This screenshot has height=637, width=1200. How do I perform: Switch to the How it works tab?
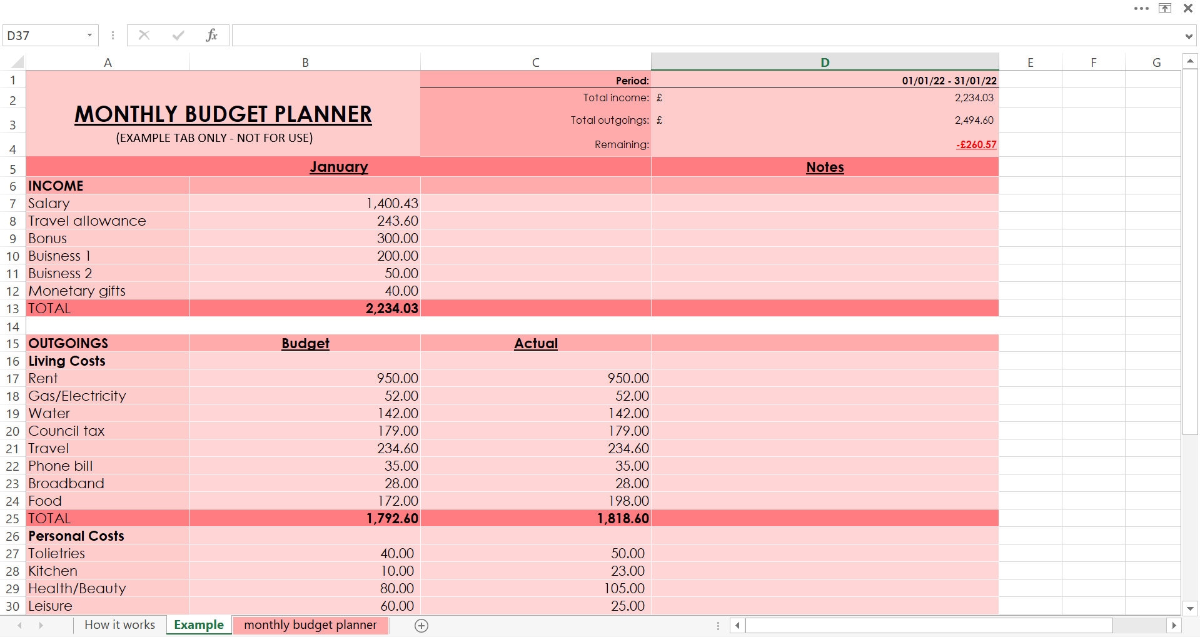tap(119, 625)
